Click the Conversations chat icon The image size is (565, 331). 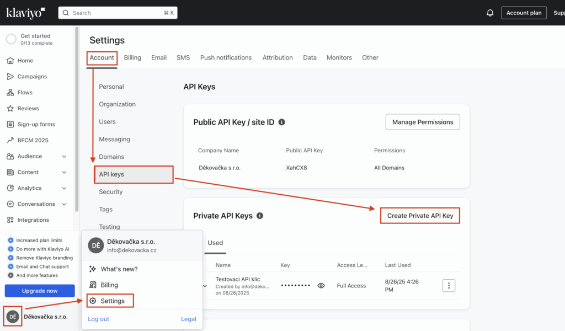coord(10,204)
